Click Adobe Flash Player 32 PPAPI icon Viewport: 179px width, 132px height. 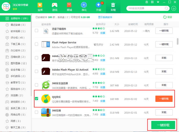point(46,58)
